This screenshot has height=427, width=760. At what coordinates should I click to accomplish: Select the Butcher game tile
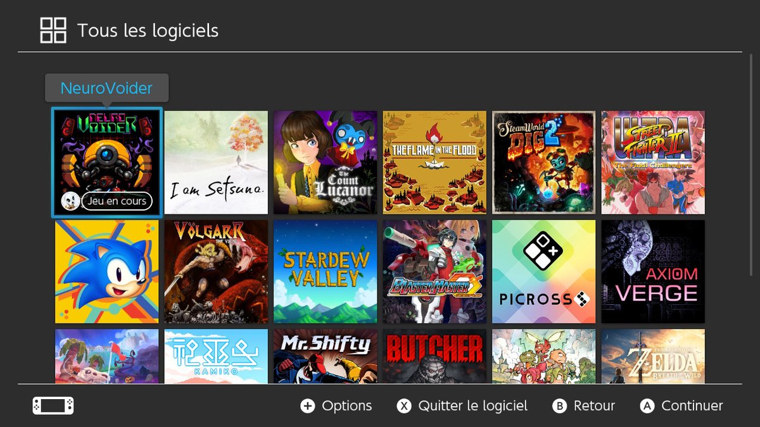(435, 356)
